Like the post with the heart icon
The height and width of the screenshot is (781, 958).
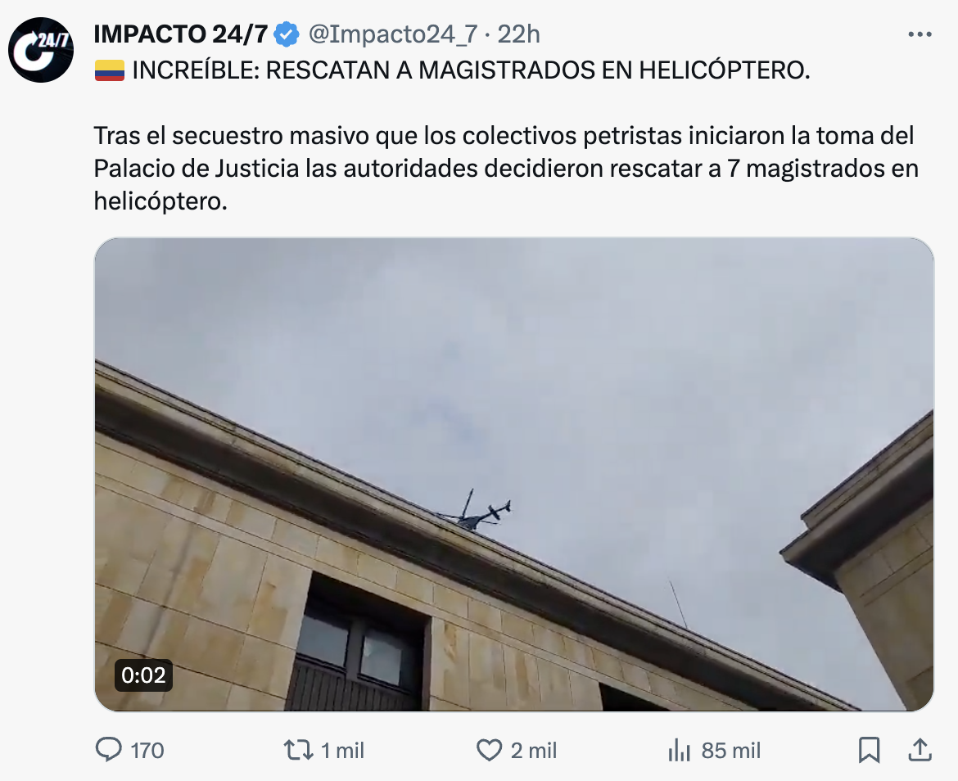[x=489, y=750]
